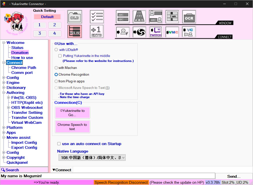
Task: Open the Export Config tree item
Action: click(x=24, y=148)
